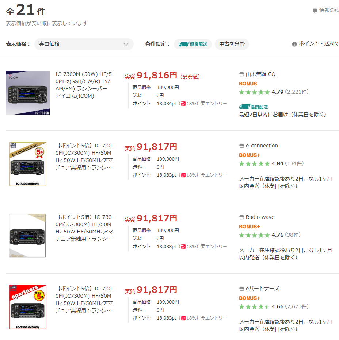Click 要エントリー in the eパートナーズ row
Screen dimensions: 339x340
coord(214,318)
